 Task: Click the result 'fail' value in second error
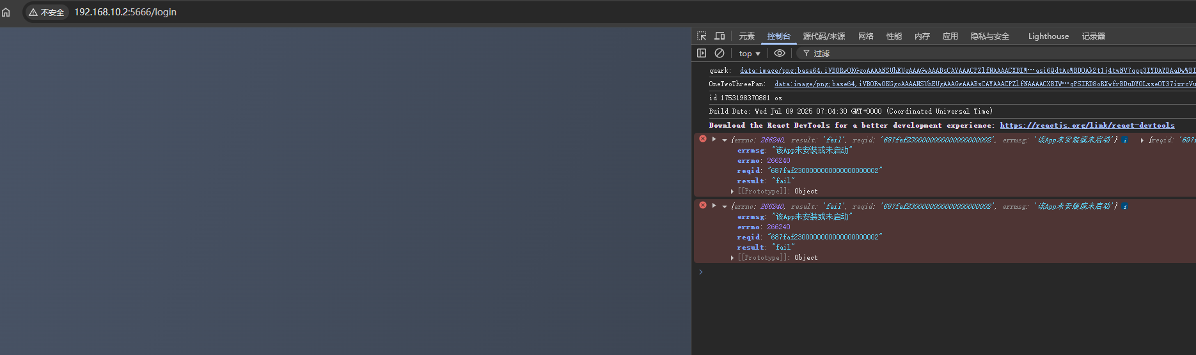click(x=783, y=247)
